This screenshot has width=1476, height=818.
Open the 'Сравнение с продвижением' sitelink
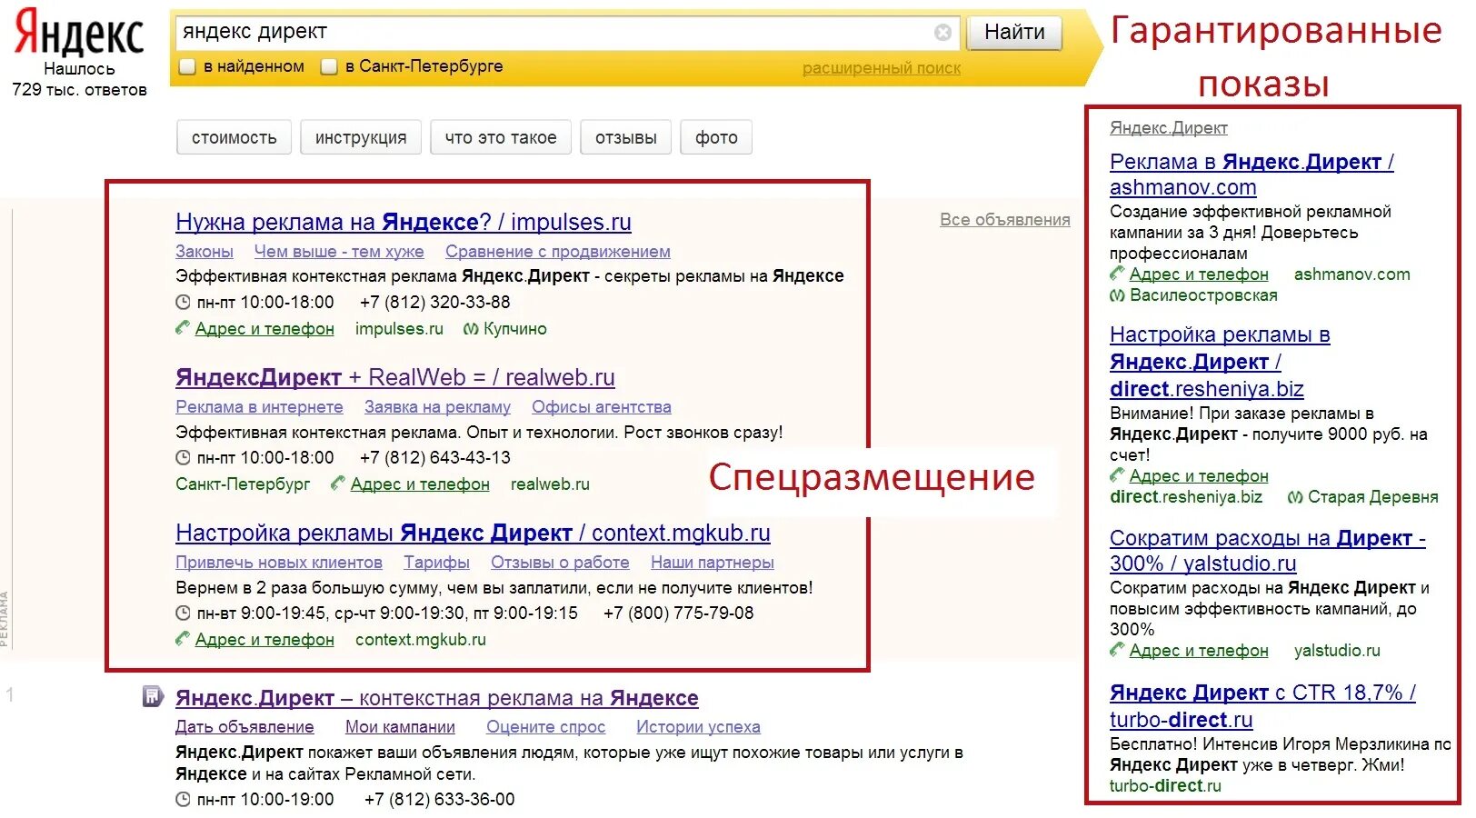[558, 252]
